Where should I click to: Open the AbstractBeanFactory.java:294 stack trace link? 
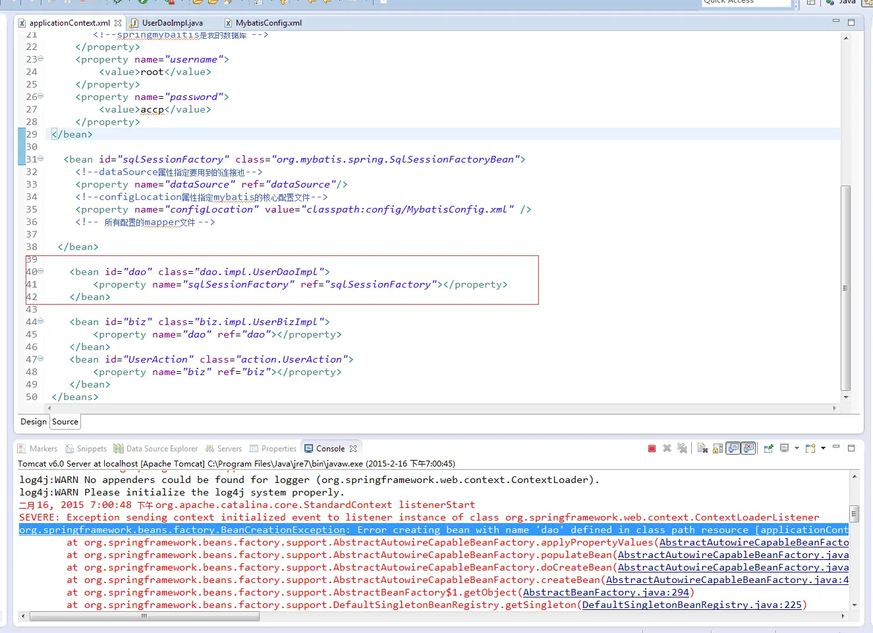(606, 593)
